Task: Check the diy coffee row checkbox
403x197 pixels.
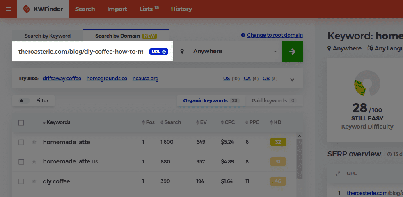Action: click(x=21, y=181)
